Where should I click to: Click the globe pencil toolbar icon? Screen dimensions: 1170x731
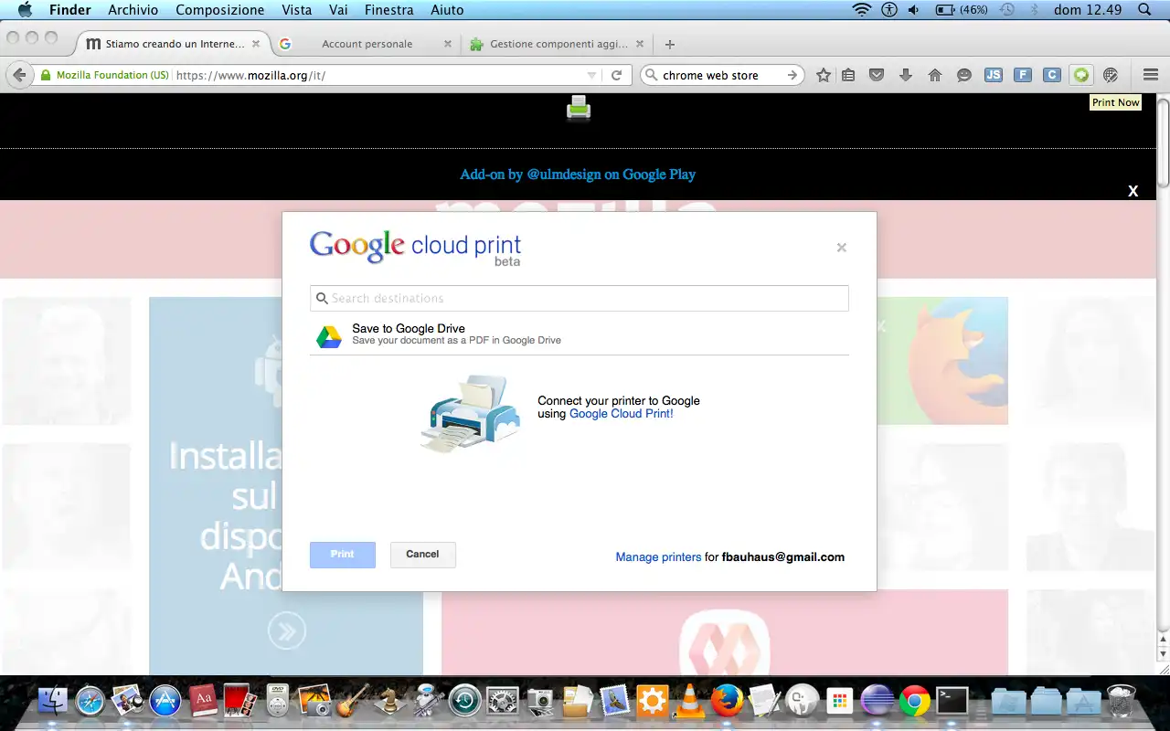click(x=1111, y=75)
